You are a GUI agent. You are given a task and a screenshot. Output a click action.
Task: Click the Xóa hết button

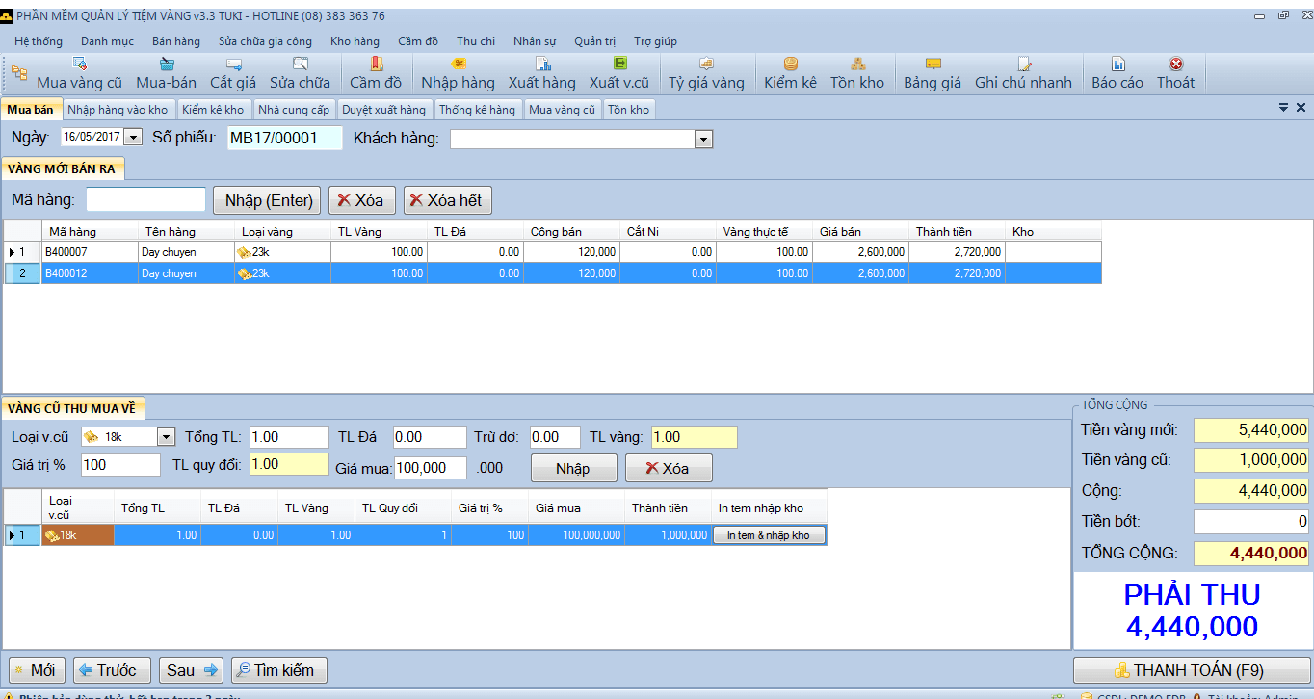point(447,200)
